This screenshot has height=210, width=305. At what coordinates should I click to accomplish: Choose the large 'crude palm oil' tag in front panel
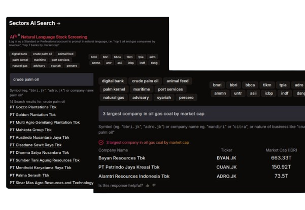145,81
